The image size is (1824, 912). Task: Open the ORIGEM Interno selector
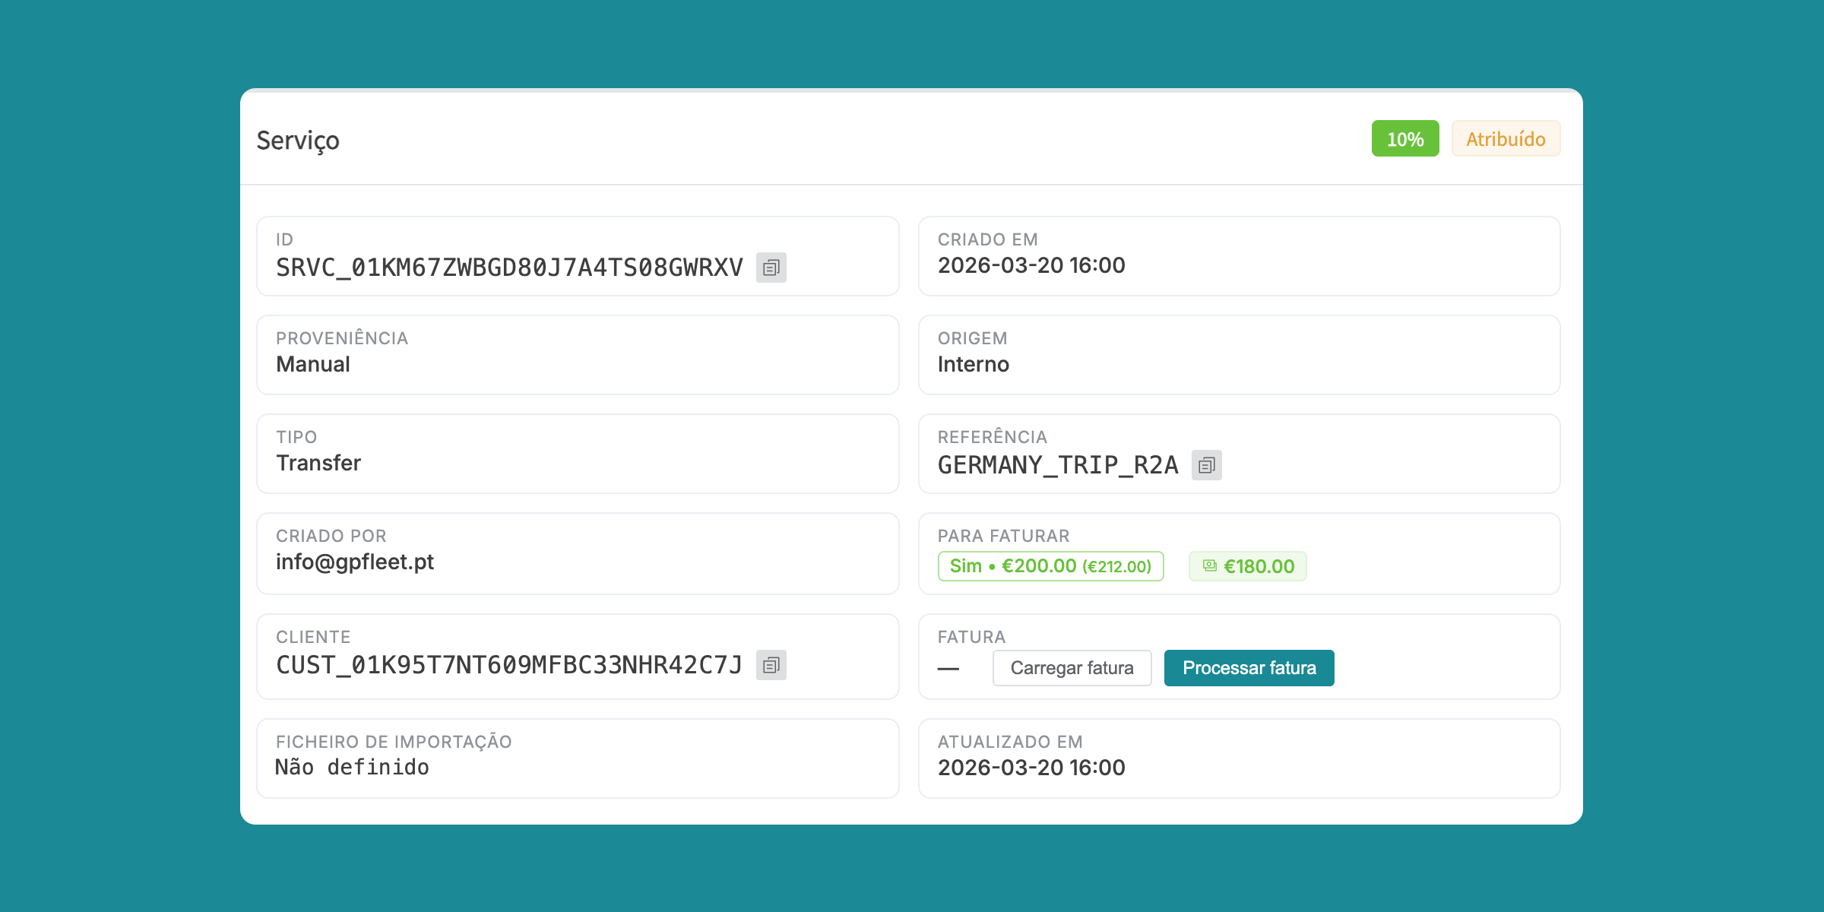(x=1239, y=354)
